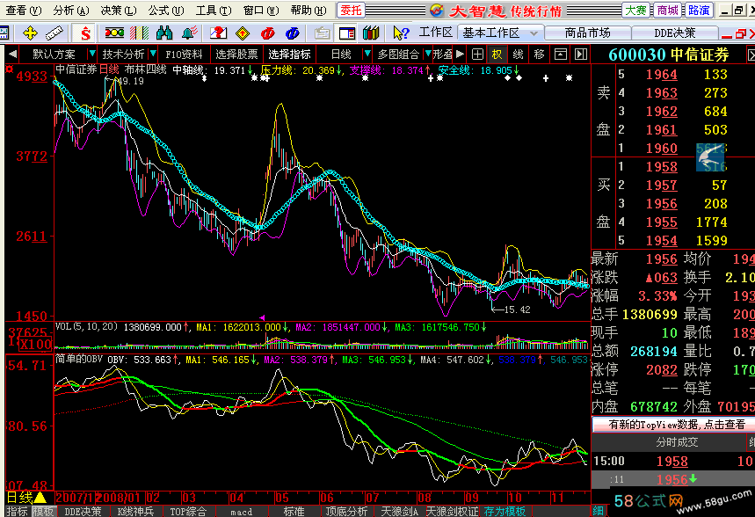755x517 pixels.
Task: Open the binoculars search icon
Action: click(164, 33)
